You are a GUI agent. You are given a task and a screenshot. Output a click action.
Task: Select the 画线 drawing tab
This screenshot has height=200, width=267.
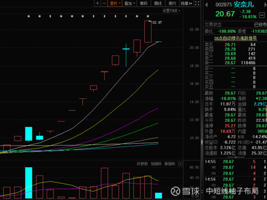158,3
